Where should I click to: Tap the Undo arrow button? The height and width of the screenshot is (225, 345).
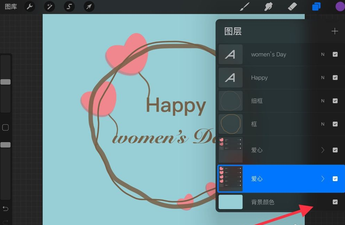pos(5,209)
